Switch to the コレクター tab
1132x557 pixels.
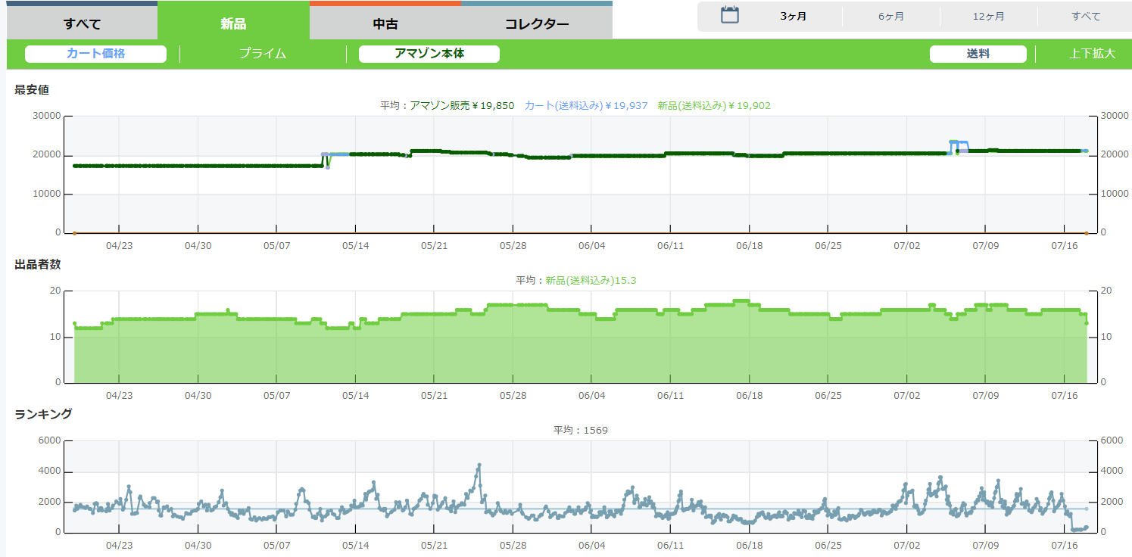pos(537,23)
